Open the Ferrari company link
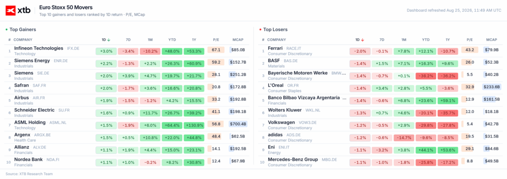The image size is (507, 179). pos(275,48)
